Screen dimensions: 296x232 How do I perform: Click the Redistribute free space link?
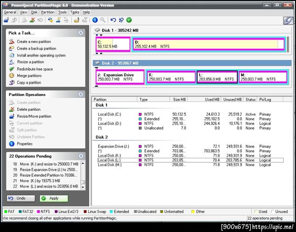pyautogui.click(x=35, y=69)
